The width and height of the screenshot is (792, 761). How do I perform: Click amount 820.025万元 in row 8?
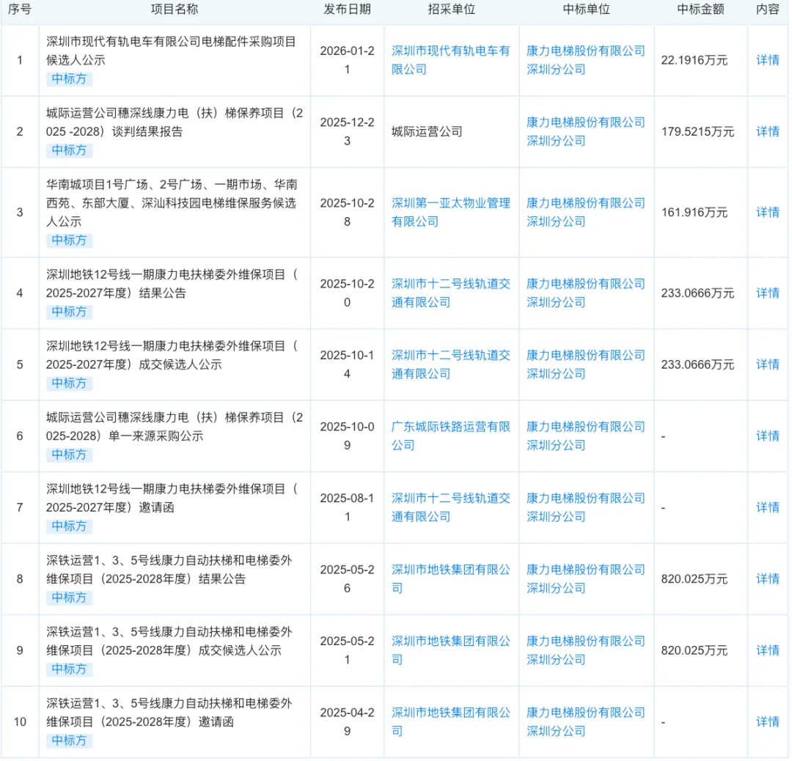(694, 579)
